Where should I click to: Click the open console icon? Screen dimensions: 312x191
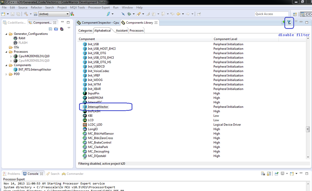(292, 174)
